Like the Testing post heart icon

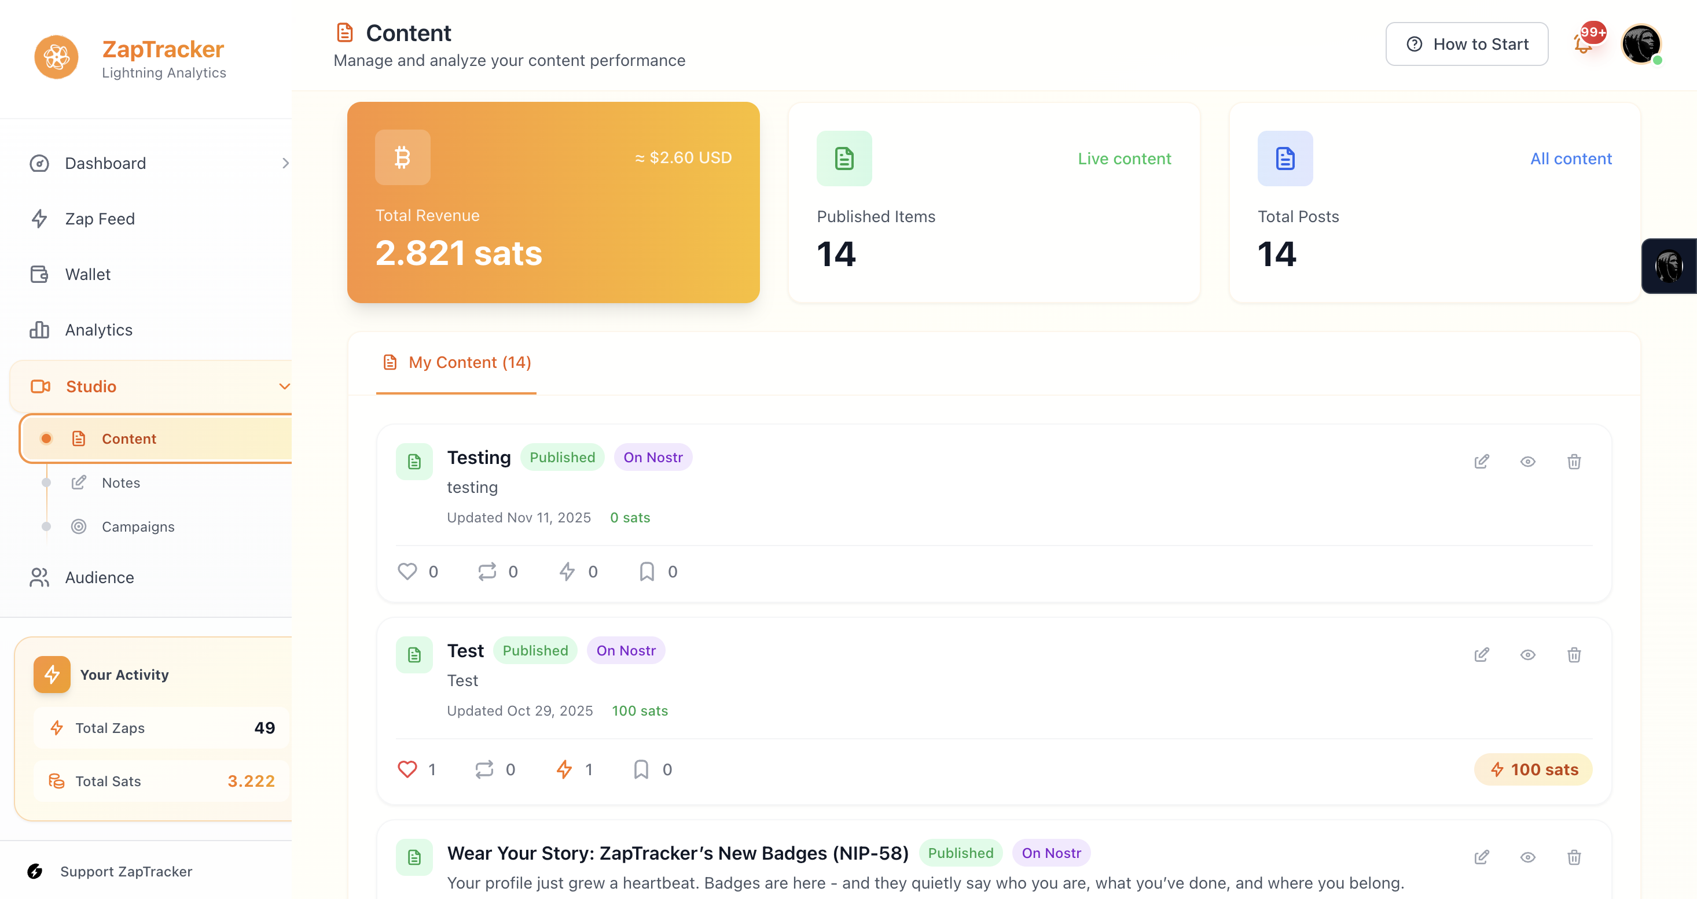click(407, 571)
